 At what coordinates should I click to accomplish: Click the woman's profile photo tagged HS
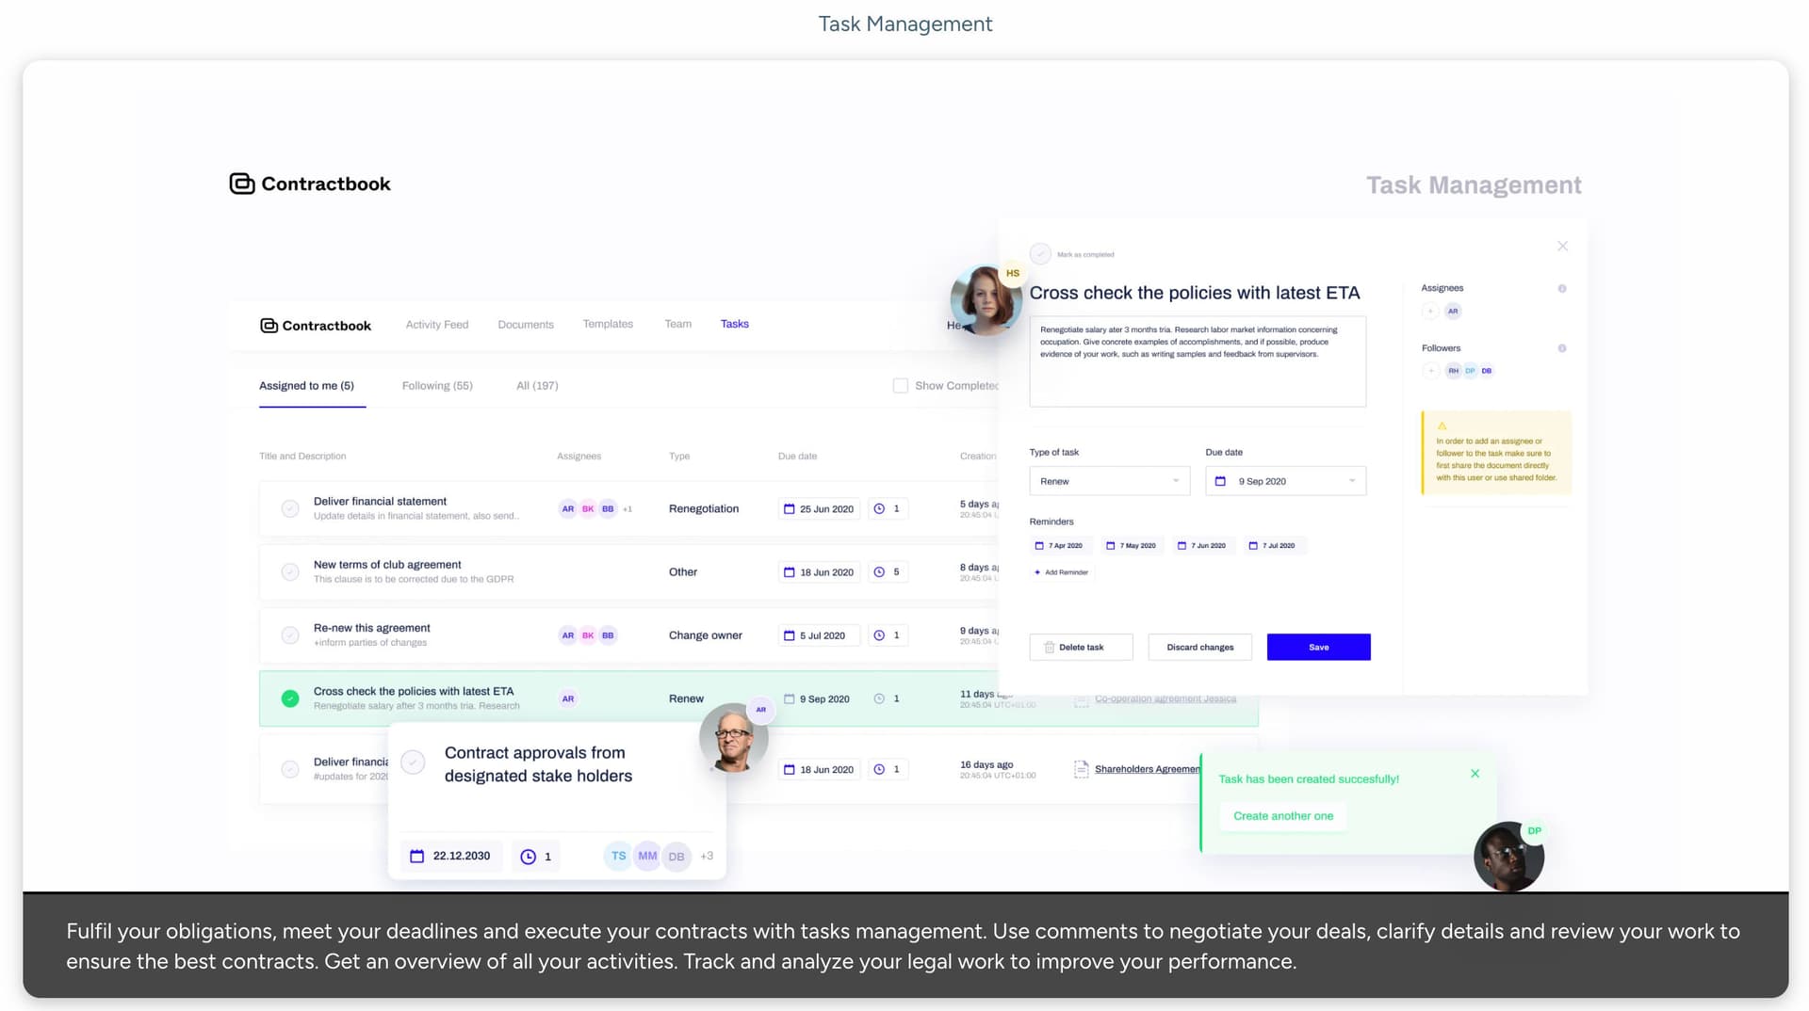click(986, 301)
